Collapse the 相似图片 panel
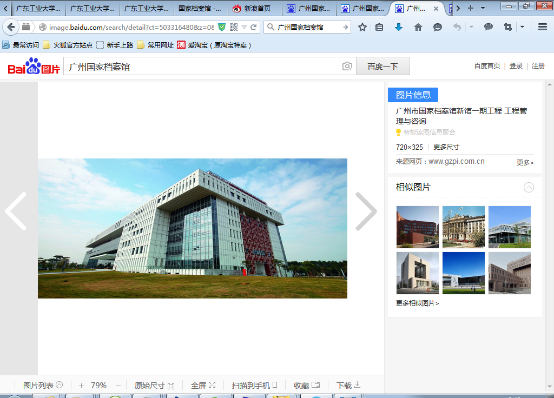This screenshot has width=554, height=398. 529,187
